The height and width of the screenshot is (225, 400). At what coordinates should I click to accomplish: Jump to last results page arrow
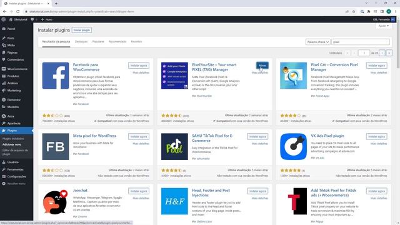[389, 53]
